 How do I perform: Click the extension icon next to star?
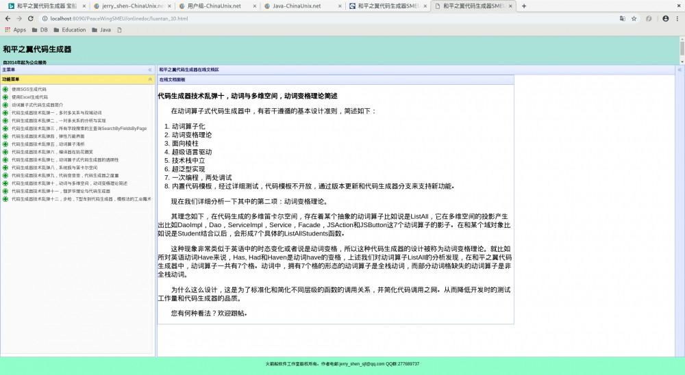click(649, 18)
